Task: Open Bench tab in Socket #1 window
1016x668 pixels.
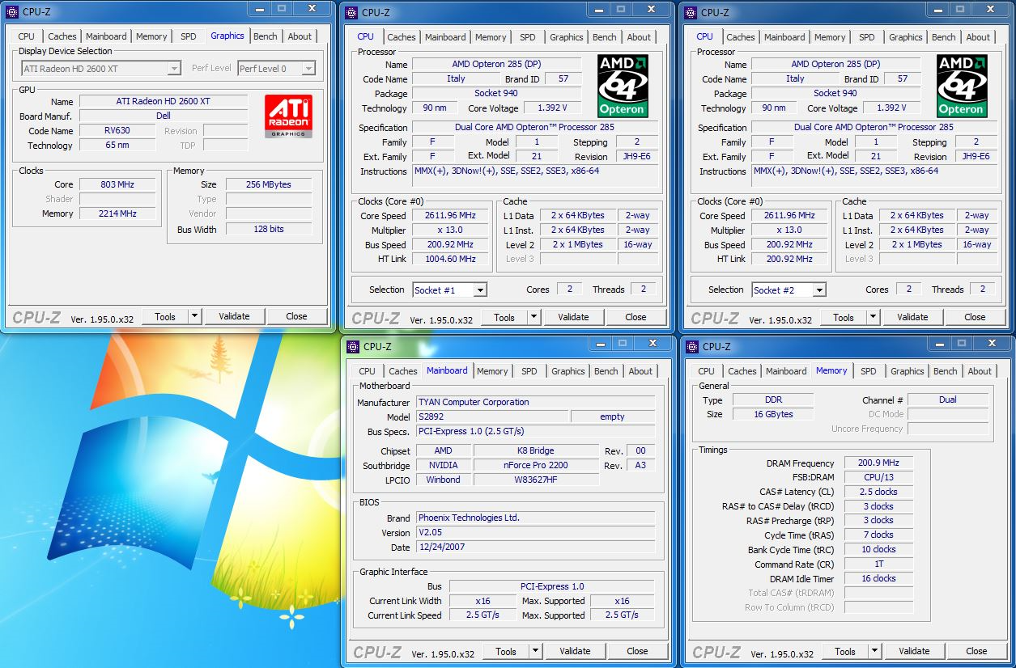Action: point(604,37)
